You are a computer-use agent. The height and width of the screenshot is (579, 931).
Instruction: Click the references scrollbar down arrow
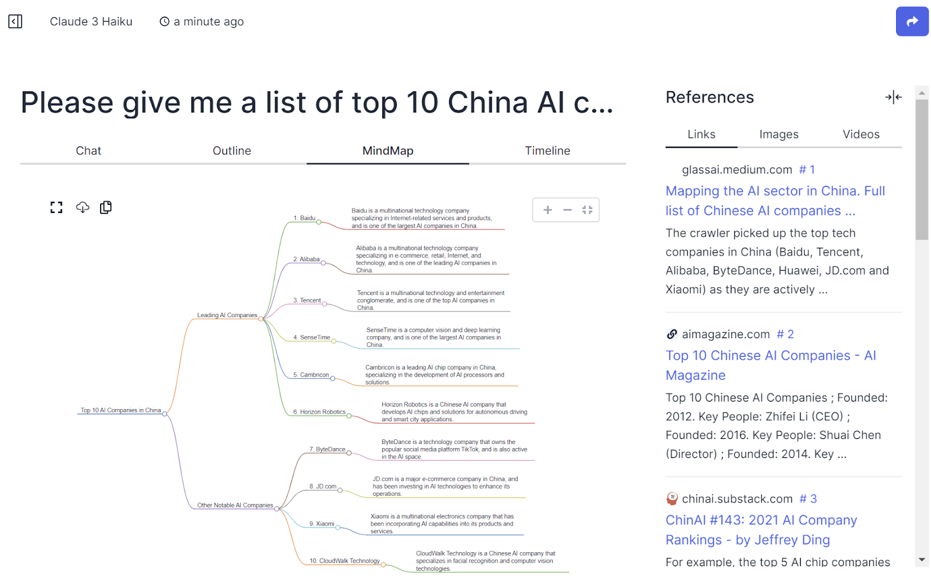[922, 560]
